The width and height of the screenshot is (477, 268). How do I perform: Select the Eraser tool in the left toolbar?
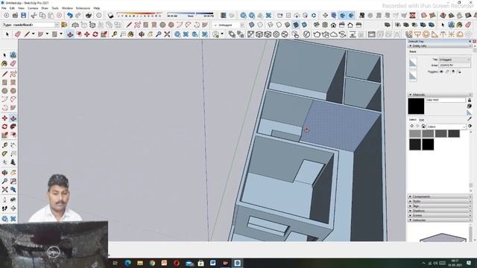tap(13, 63)
